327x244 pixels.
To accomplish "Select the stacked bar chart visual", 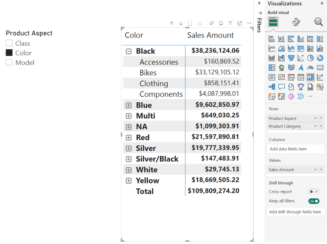I will (272, 39).
